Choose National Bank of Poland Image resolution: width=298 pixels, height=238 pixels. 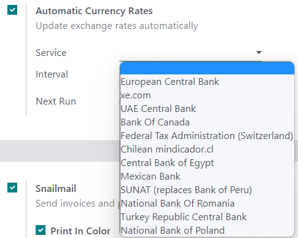207,231
